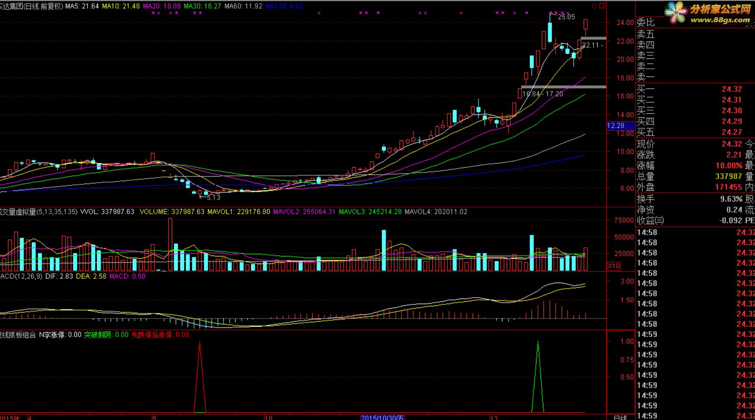
Task: Click the 涨跌 value 2.21
Action: [735, 155]
